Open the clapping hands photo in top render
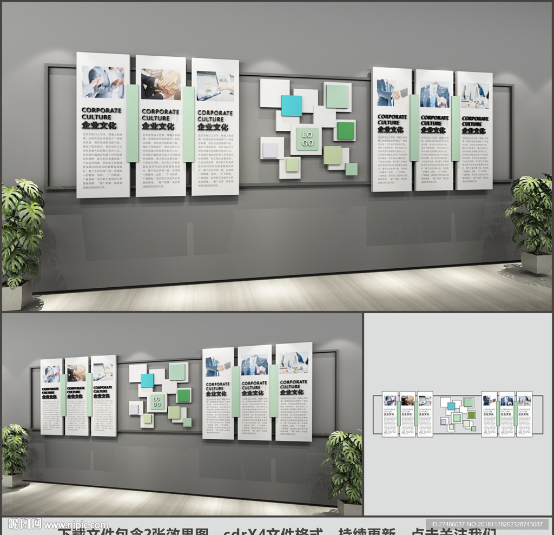This screenshot has height=535, width=554. tap(103, 82)
